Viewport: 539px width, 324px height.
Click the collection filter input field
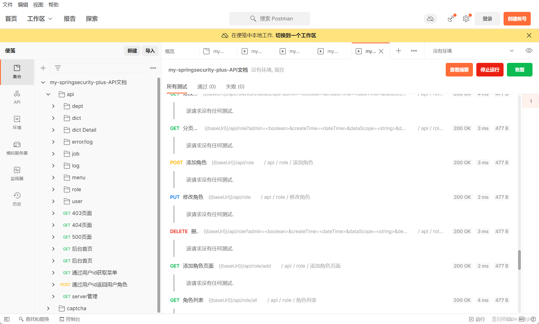(x=98, y=68)
